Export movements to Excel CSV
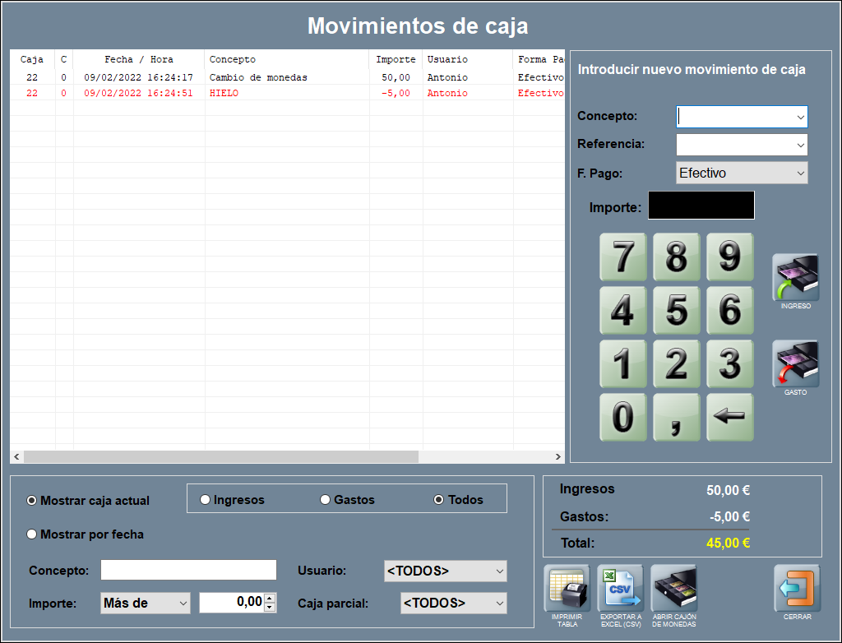The image size is (842, 643). pyautogui.click(x=620, y=589)
